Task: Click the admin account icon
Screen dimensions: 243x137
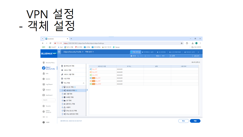Action: [x=44, y=112]
